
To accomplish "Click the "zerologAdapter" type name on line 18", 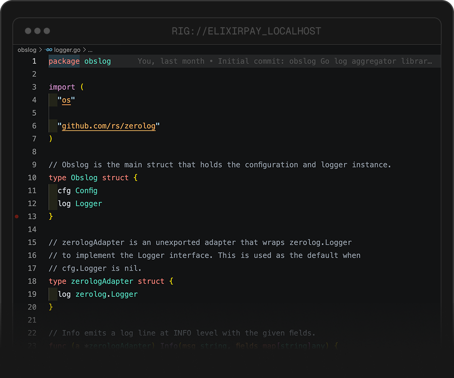I will pyautogui.click(x=102, y=281).
